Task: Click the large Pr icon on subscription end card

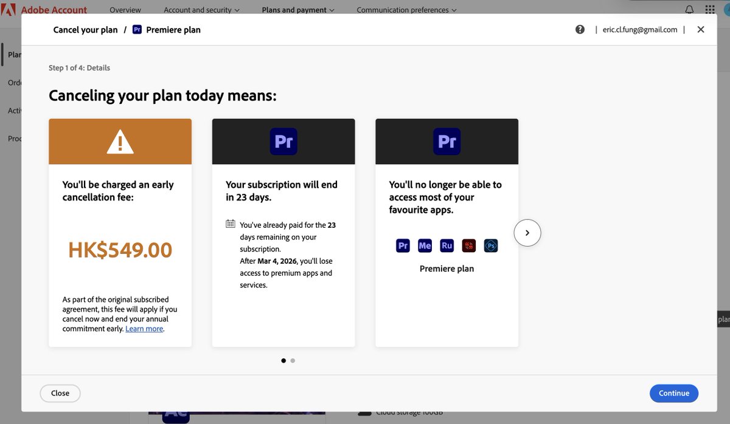Action: [283, 142]
